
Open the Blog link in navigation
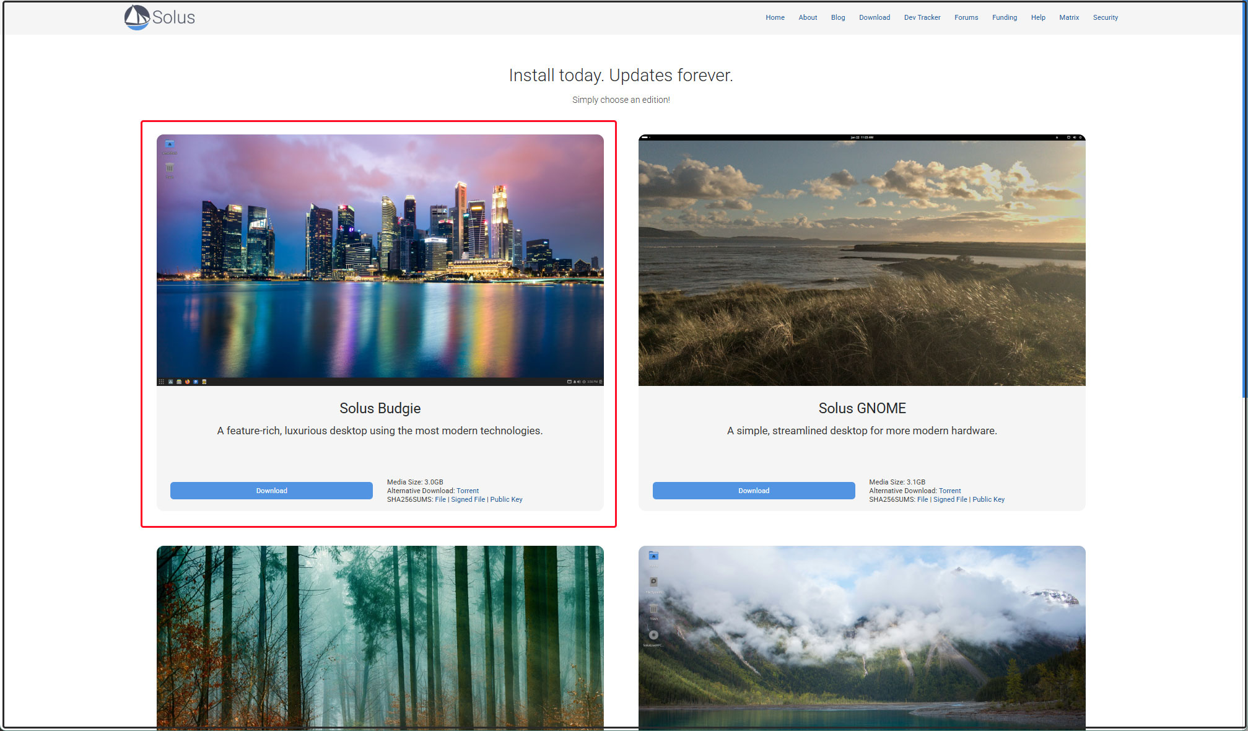(837, 17)
